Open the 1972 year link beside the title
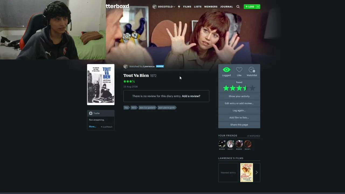 (153, 76)
